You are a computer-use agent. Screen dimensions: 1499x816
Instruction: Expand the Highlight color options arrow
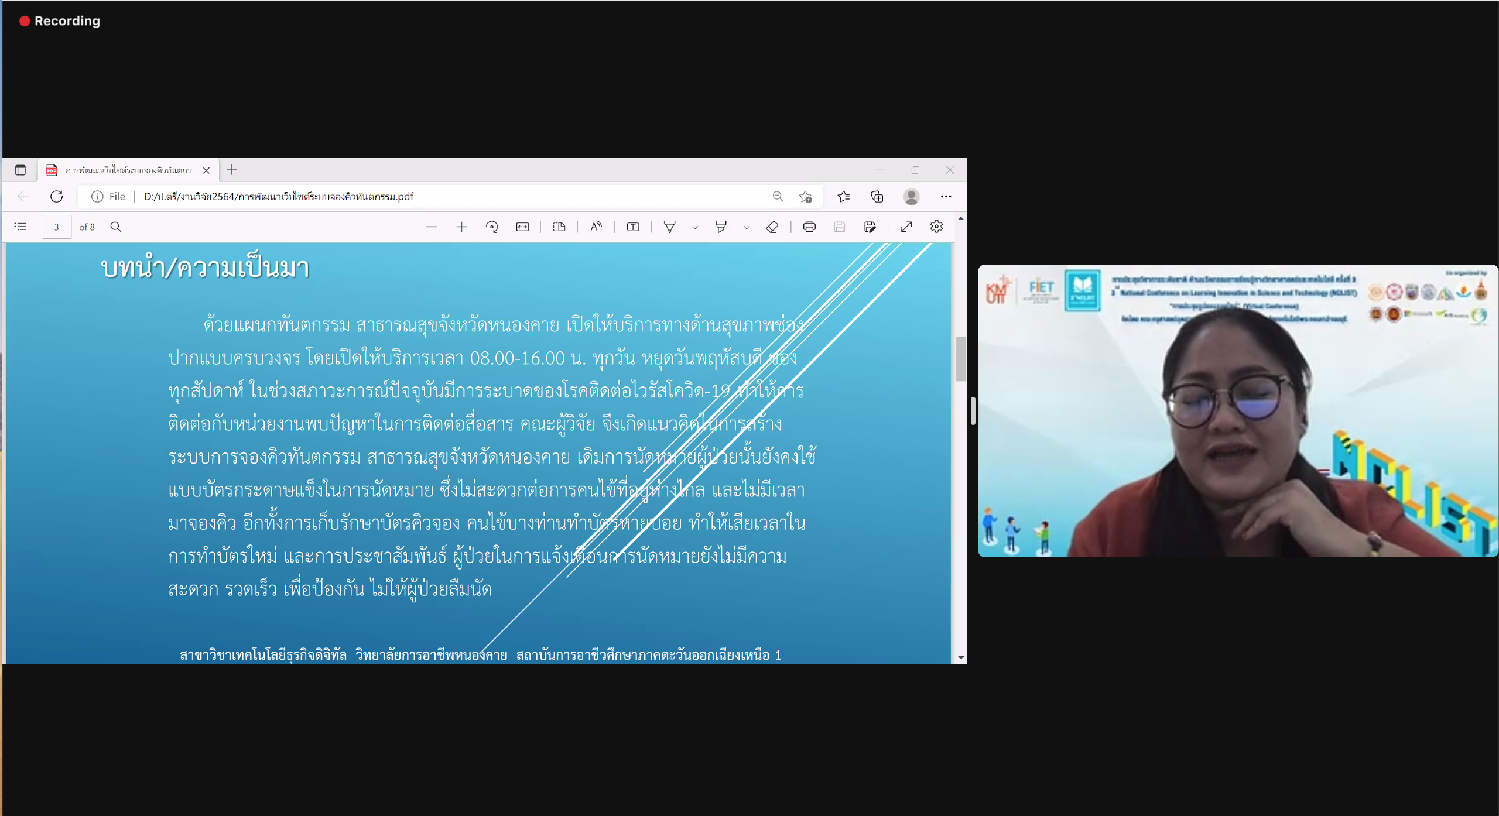pyautogui.click(x=747, y=227)
